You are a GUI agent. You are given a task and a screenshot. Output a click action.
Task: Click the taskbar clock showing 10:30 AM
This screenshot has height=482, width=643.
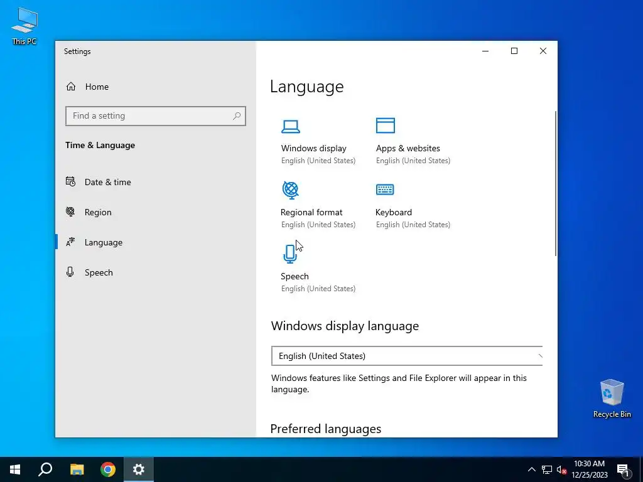589,469
